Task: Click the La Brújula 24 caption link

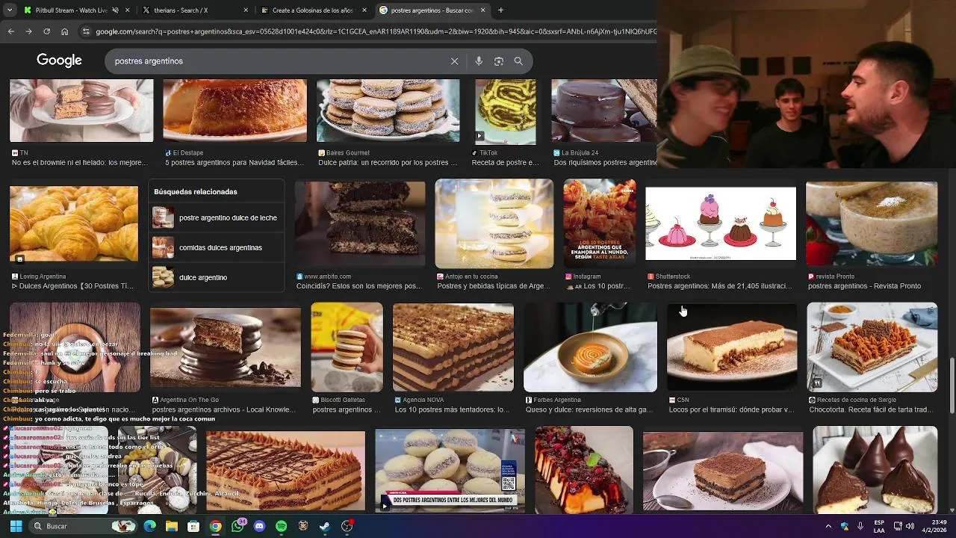Action: (x=606, y=163)
